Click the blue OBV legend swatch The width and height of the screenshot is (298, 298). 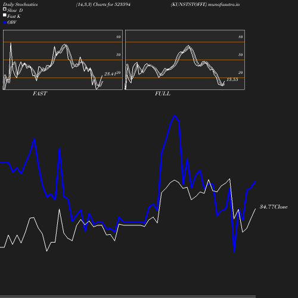[x=5, y=23]
